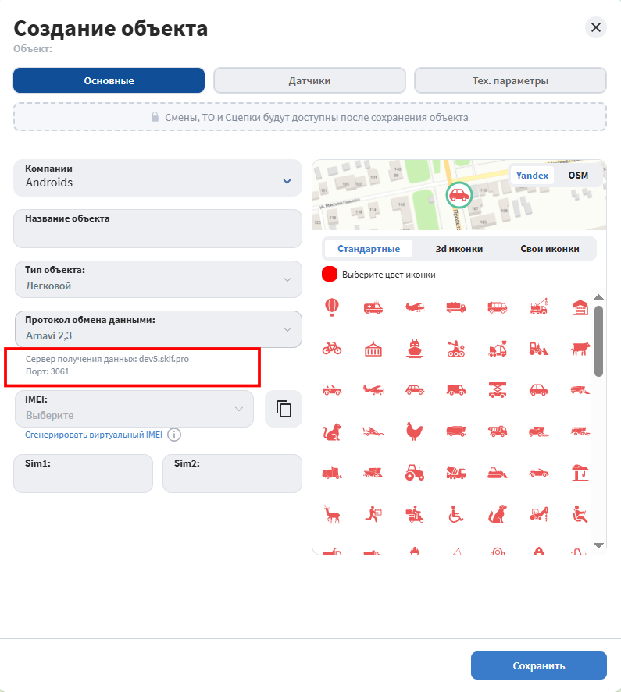Close the Создание объекта dialog
The image size is (621, 692).
click(596, 27)
